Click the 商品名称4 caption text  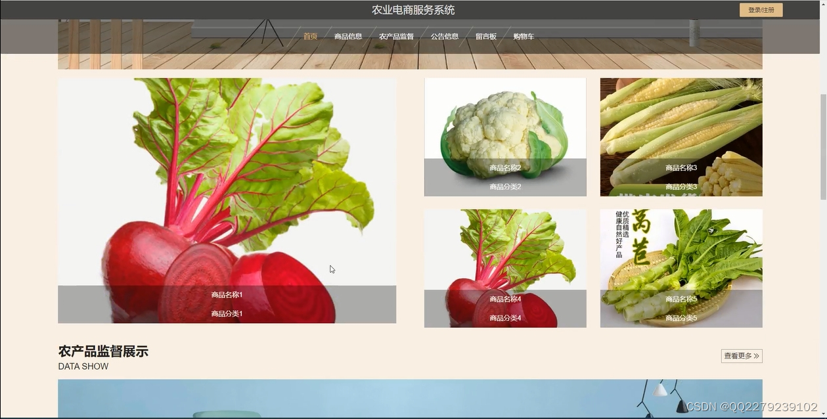point(505,299)
